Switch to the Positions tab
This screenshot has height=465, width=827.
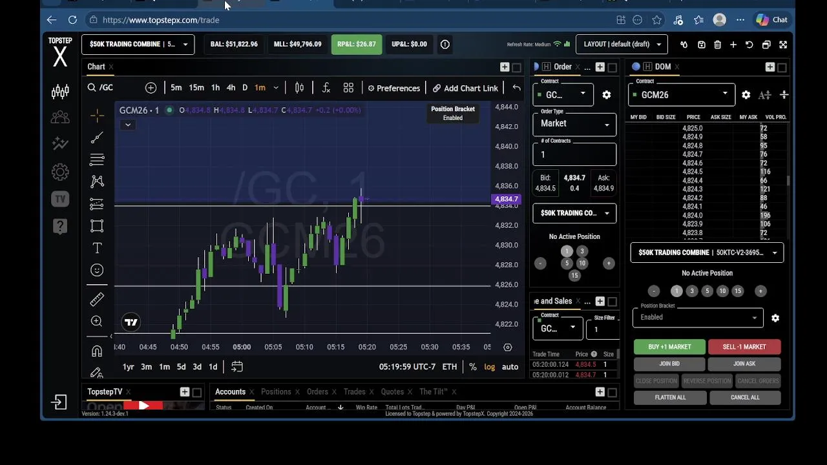pos(276,392)
